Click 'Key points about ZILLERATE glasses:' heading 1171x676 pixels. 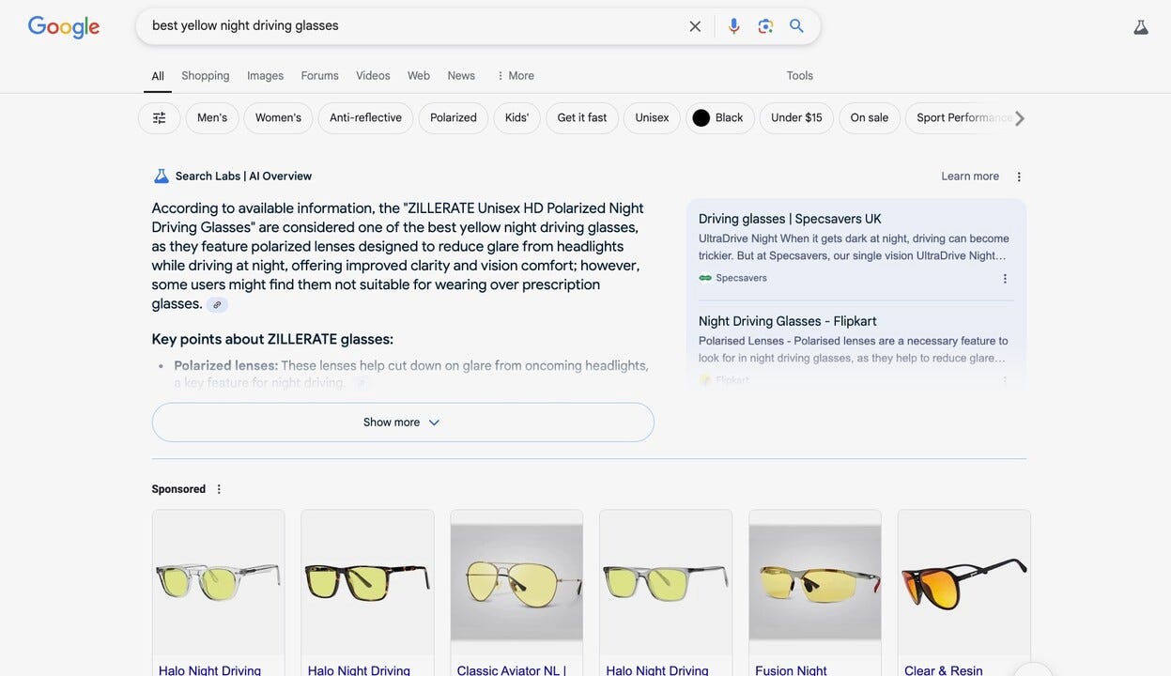272,339
